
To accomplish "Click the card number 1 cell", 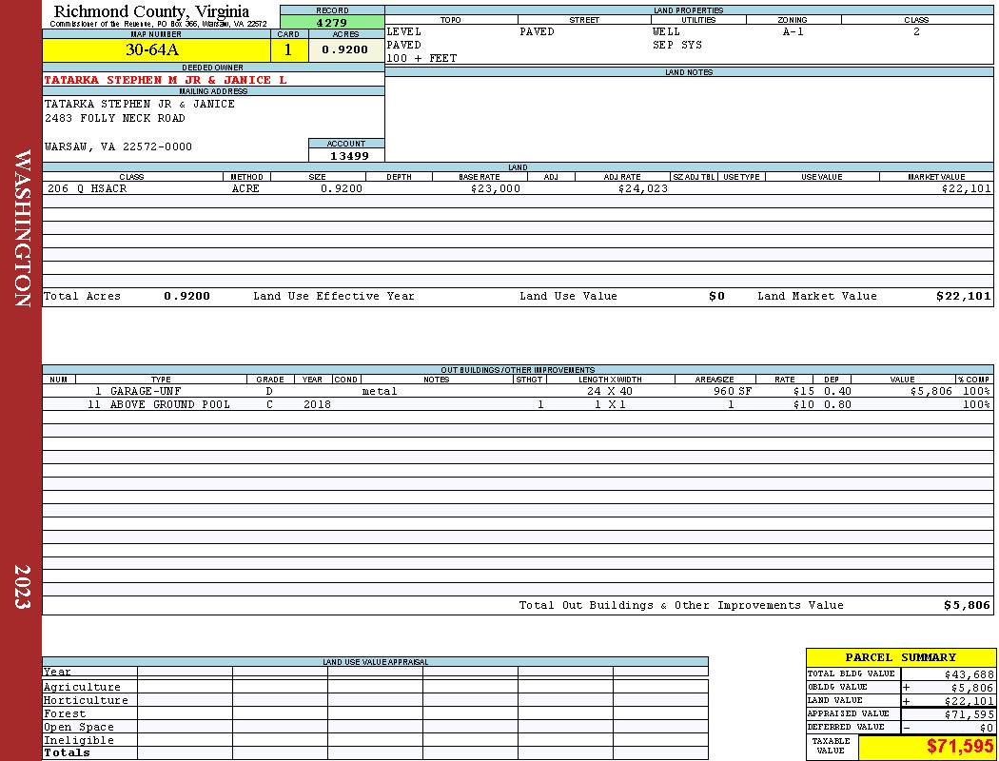I will [289, 49].
